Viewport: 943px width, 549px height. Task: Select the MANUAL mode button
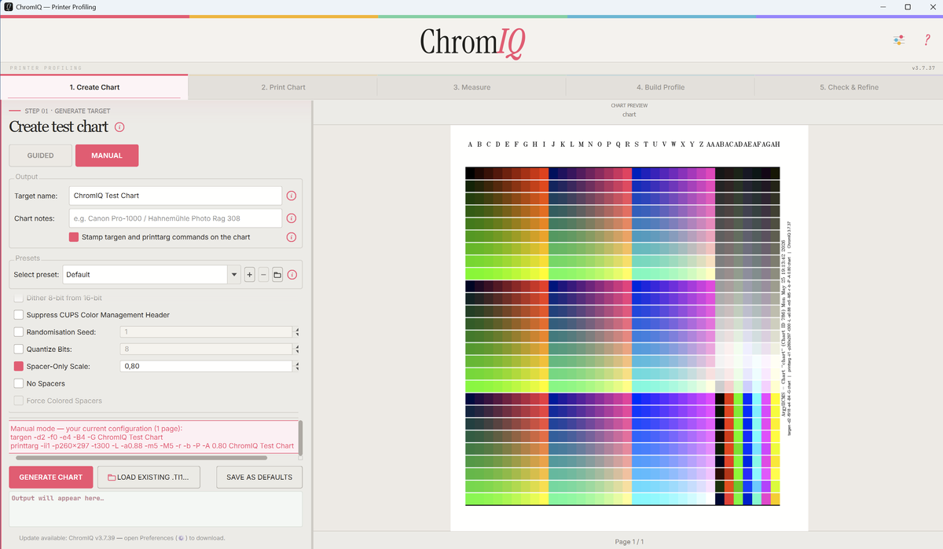pos(107,156)
